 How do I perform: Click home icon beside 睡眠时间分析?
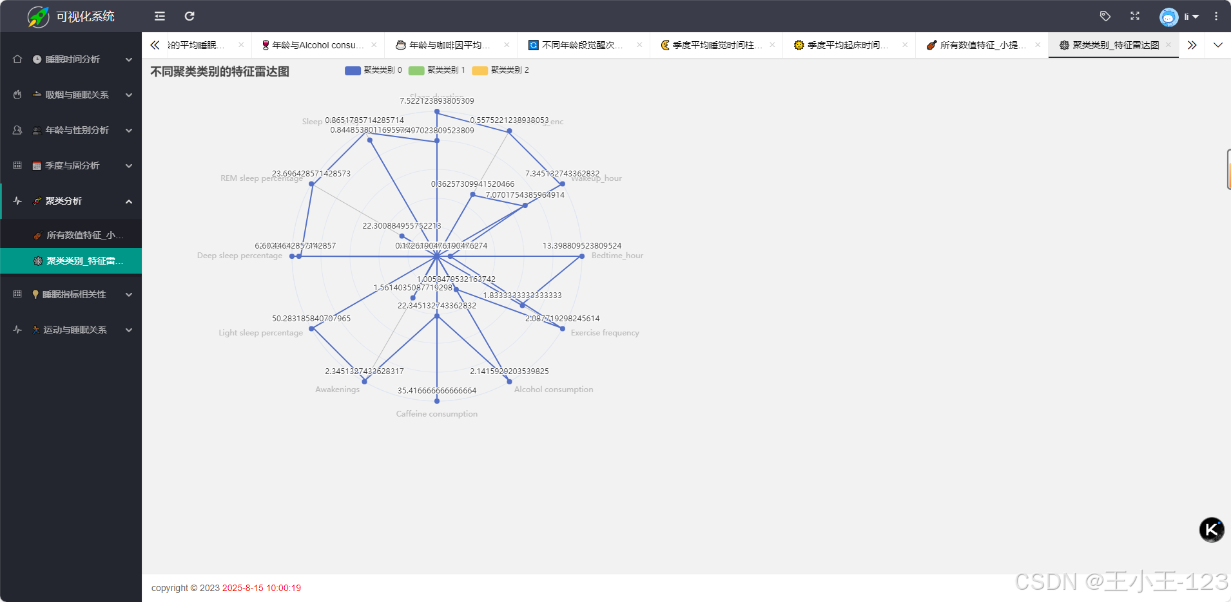[17, 59]
